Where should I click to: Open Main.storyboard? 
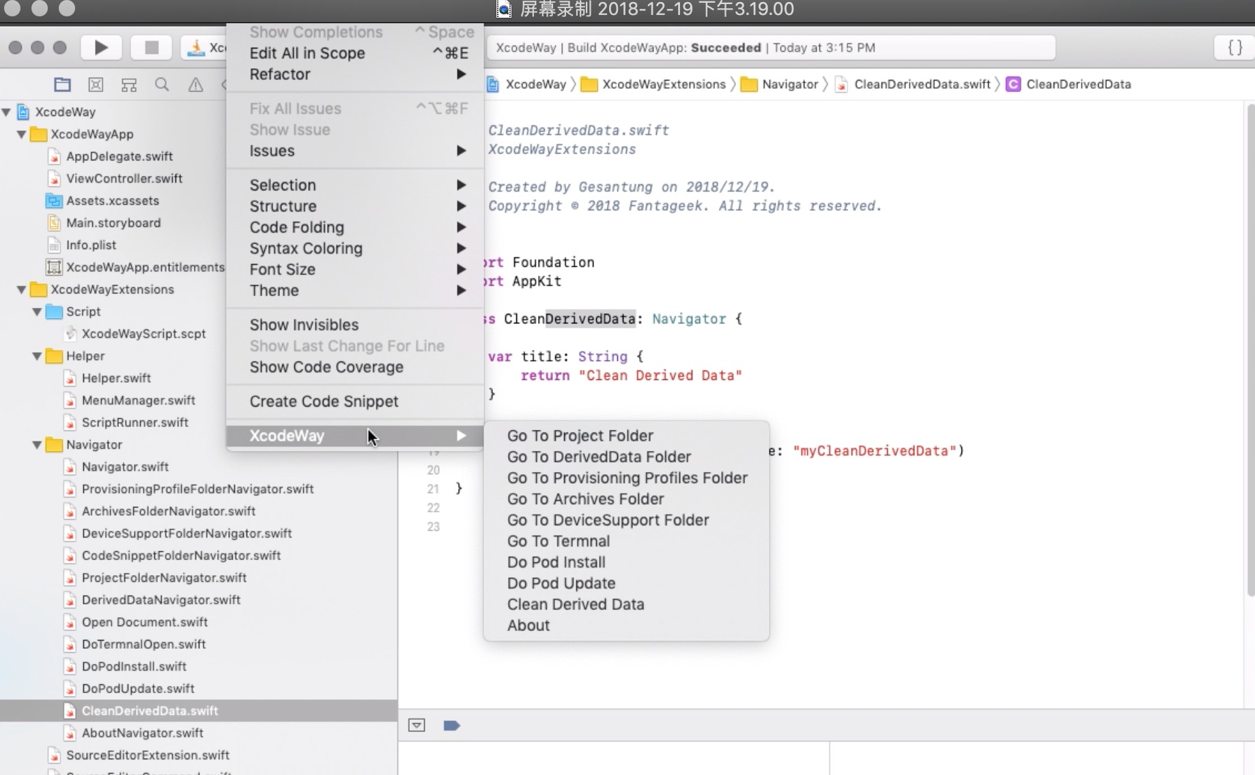tap(113, 223)
